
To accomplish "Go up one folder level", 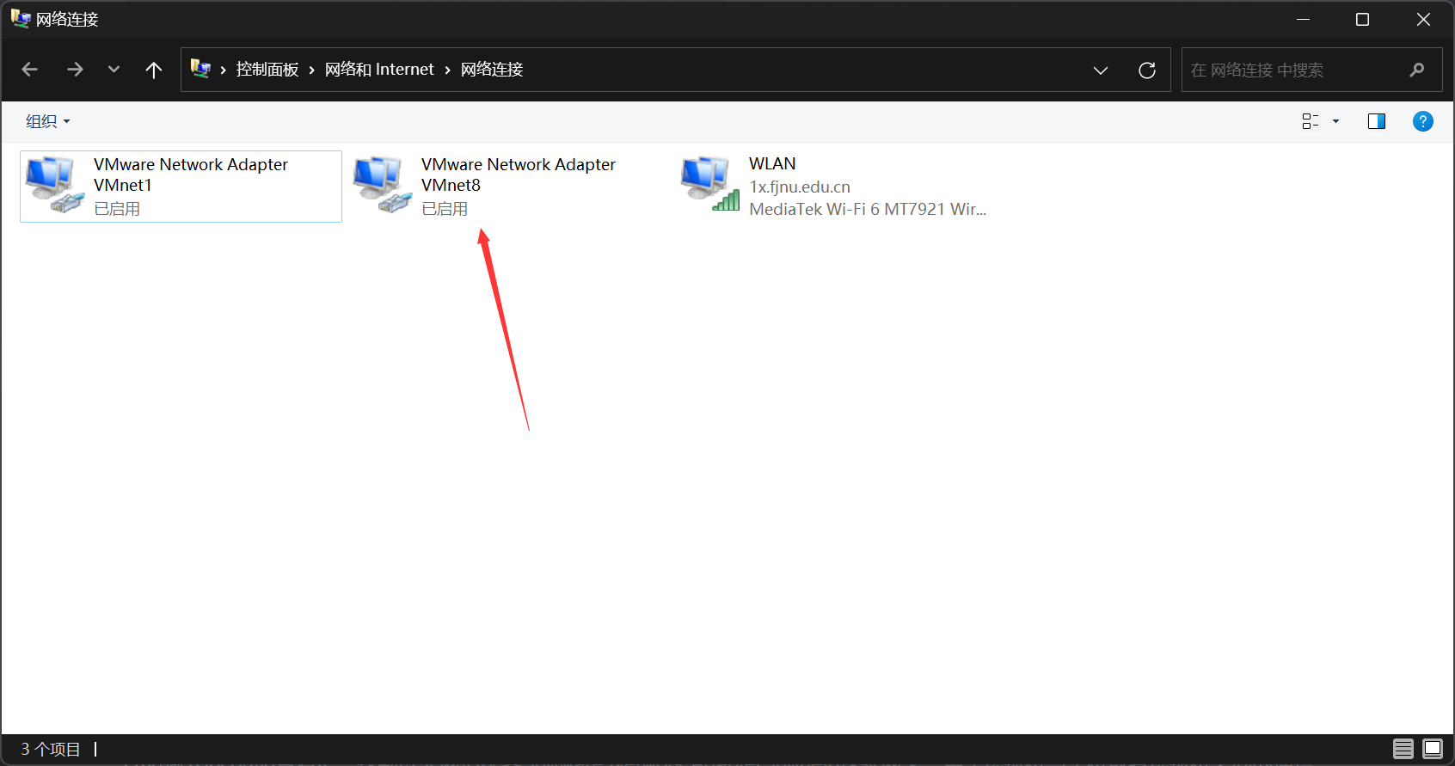I will pos(154,70).
